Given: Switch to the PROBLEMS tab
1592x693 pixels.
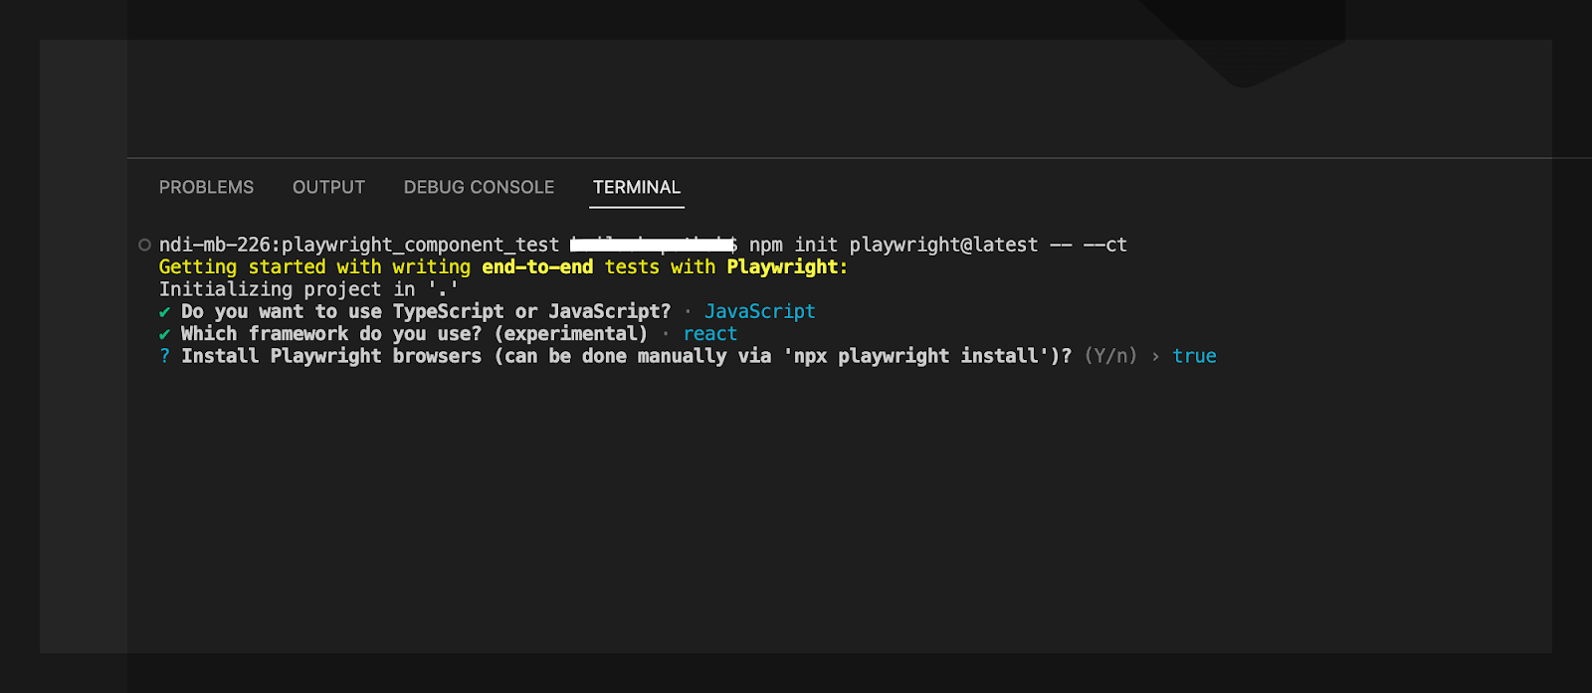Looking at the screenshot, I should [x=206, y=187].
